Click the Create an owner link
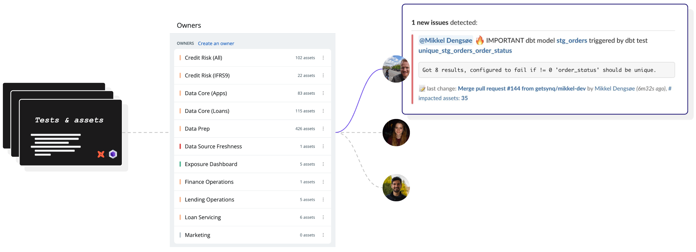Image resolution: width=696 pixels, height=252 pixels. (216, 43)
